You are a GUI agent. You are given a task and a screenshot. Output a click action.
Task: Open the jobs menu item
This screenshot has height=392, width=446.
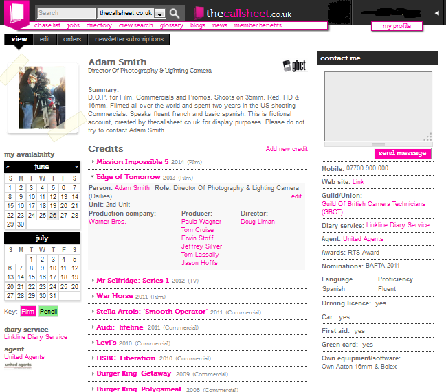coord(74,25)
